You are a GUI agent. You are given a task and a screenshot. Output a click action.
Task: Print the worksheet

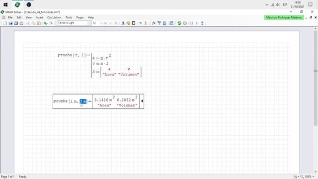click(21, 23)
